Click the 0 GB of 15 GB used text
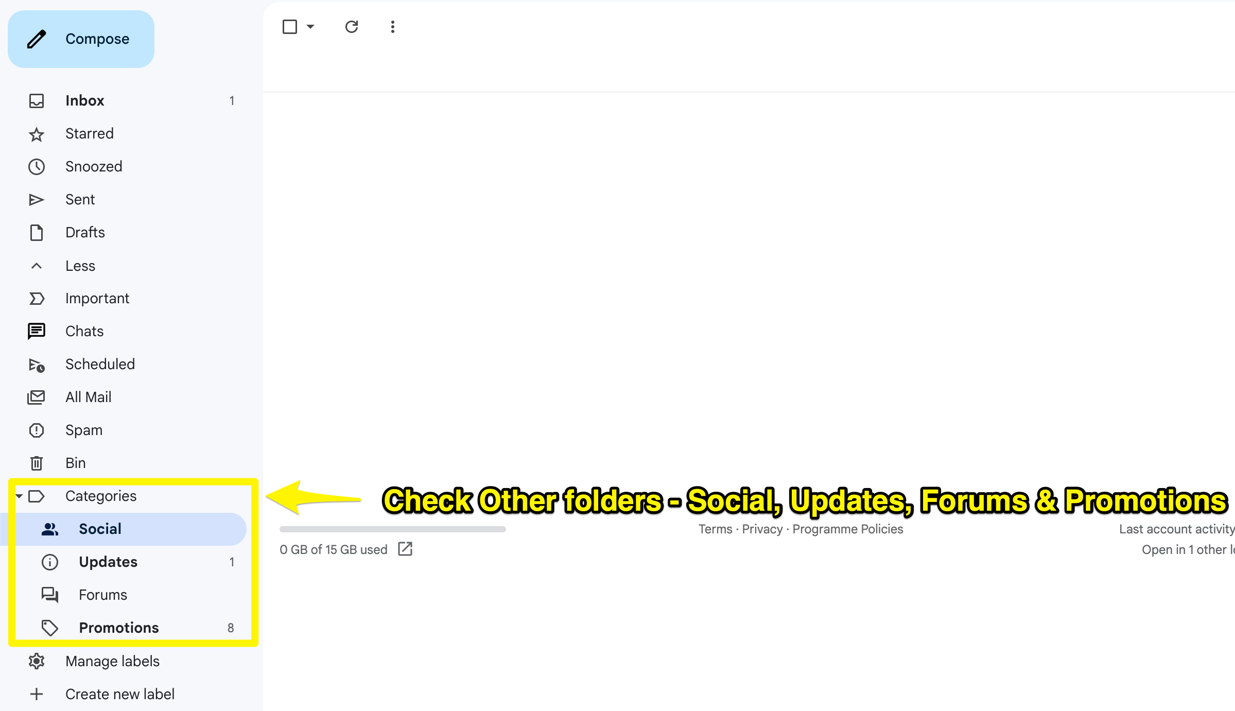Viewport: 1235px width, 711px height. coord(334,550)
